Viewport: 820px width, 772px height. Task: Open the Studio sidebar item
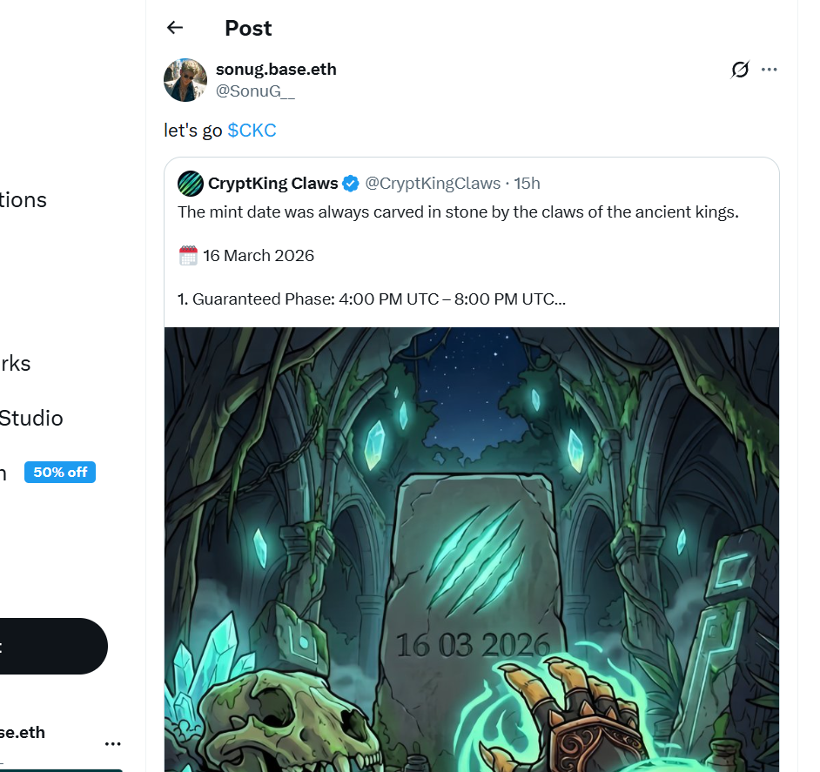click(30, 419)
